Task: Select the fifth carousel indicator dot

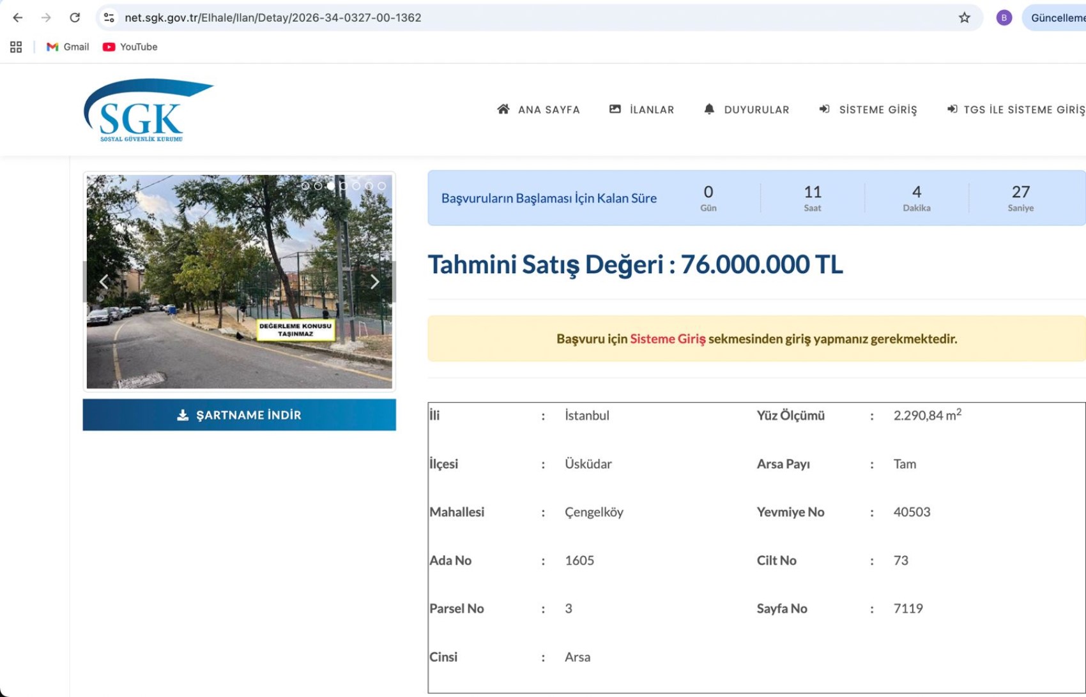Action: [x=356, y=186]
